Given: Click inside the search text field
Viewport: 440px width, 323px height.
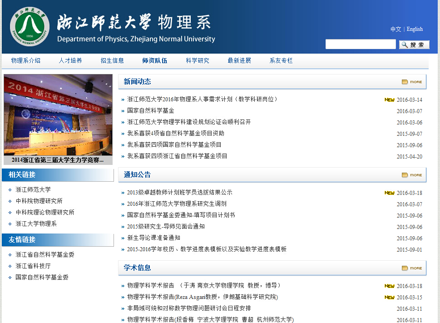Looking at the screenshot, I should pyautogui.click(x=360, y=45).
